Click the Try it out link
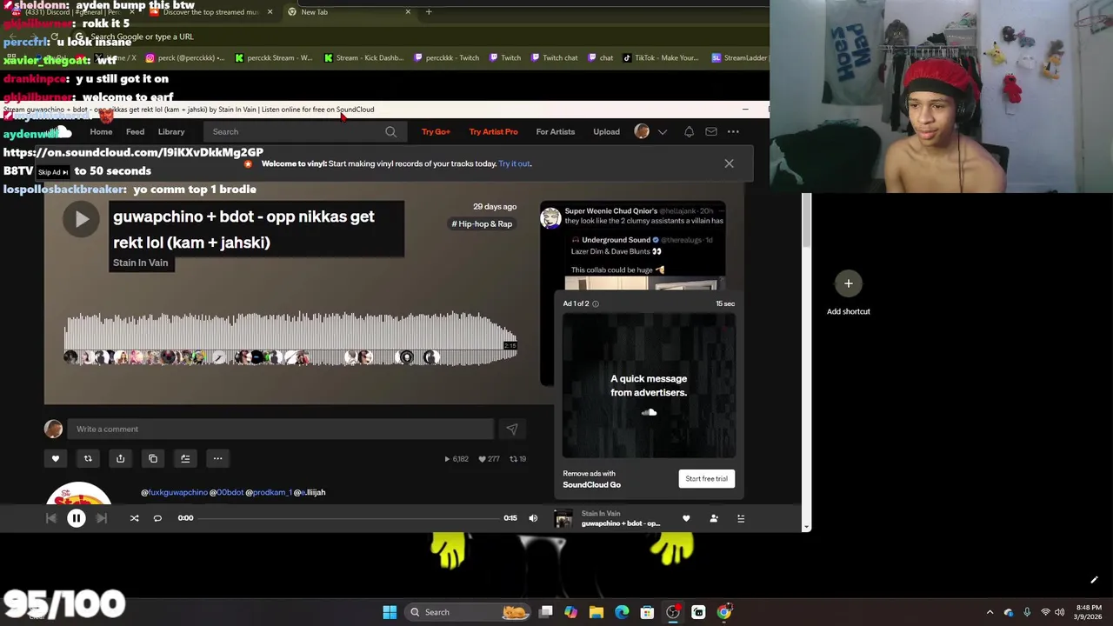Image resolution: width=1113 pixels, height=626 pixels. [515, 163]
